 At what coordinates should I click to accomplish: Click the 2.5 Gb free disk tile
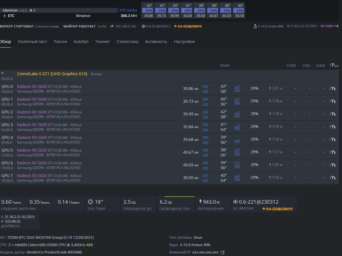pos(138,204)
